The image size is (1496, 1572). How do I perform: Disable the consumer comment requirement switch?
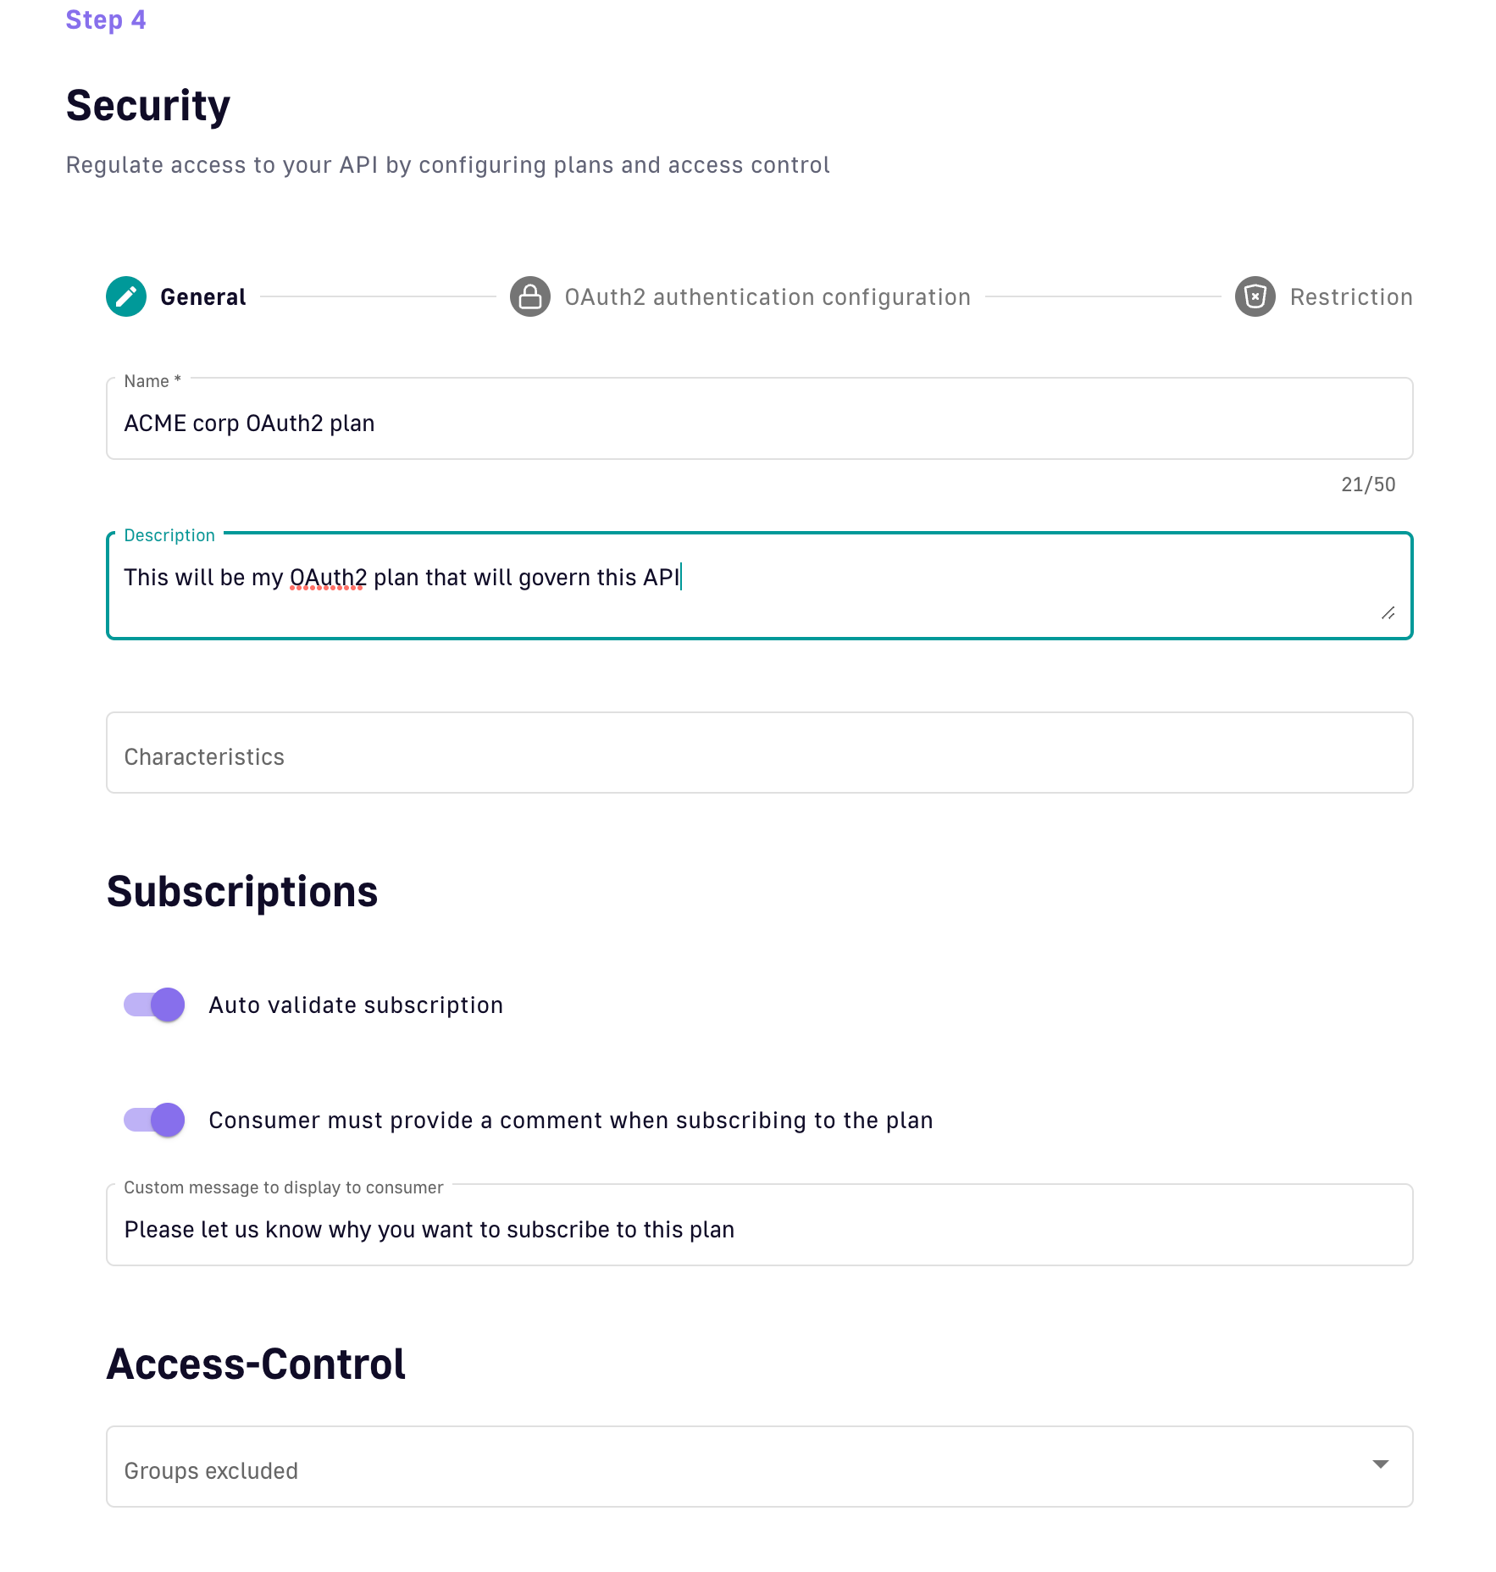point(154,1121)
